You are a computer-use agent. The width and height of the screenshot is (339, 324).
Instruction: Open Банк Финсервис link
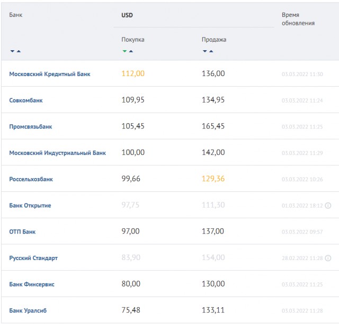(32, 284)
